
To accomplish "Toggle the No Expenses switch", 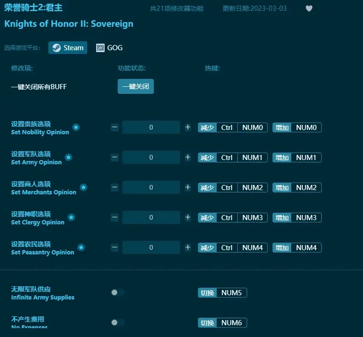I will [x=118, y=322].
